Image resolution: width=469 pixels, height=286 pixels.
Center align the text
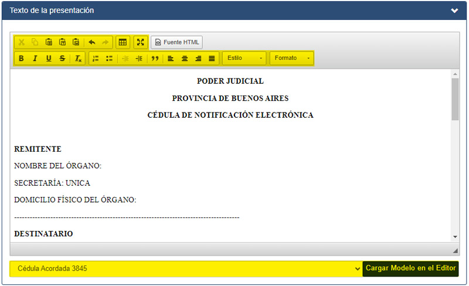click(185, 59)
